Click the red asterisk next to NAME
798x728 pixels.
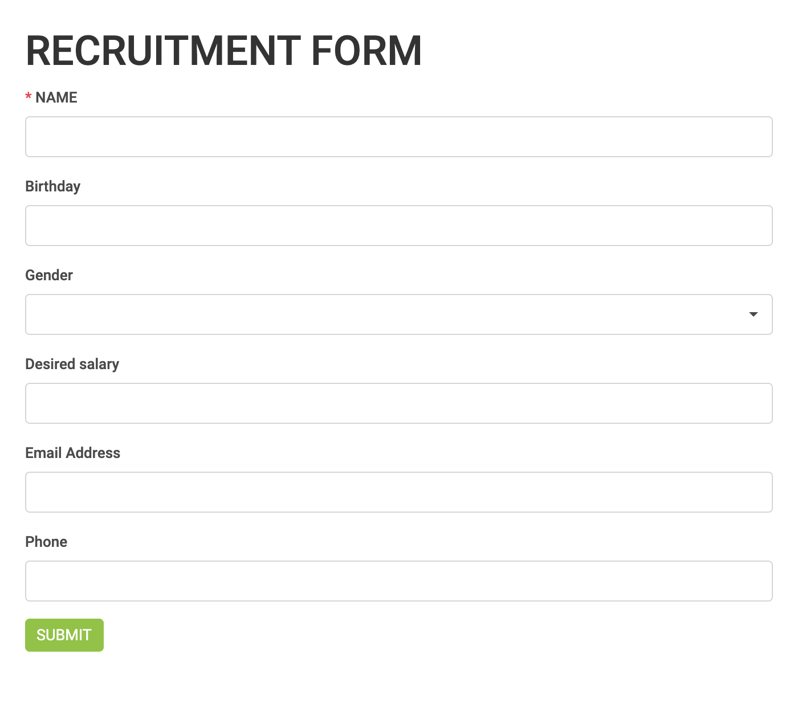[28, 97]
